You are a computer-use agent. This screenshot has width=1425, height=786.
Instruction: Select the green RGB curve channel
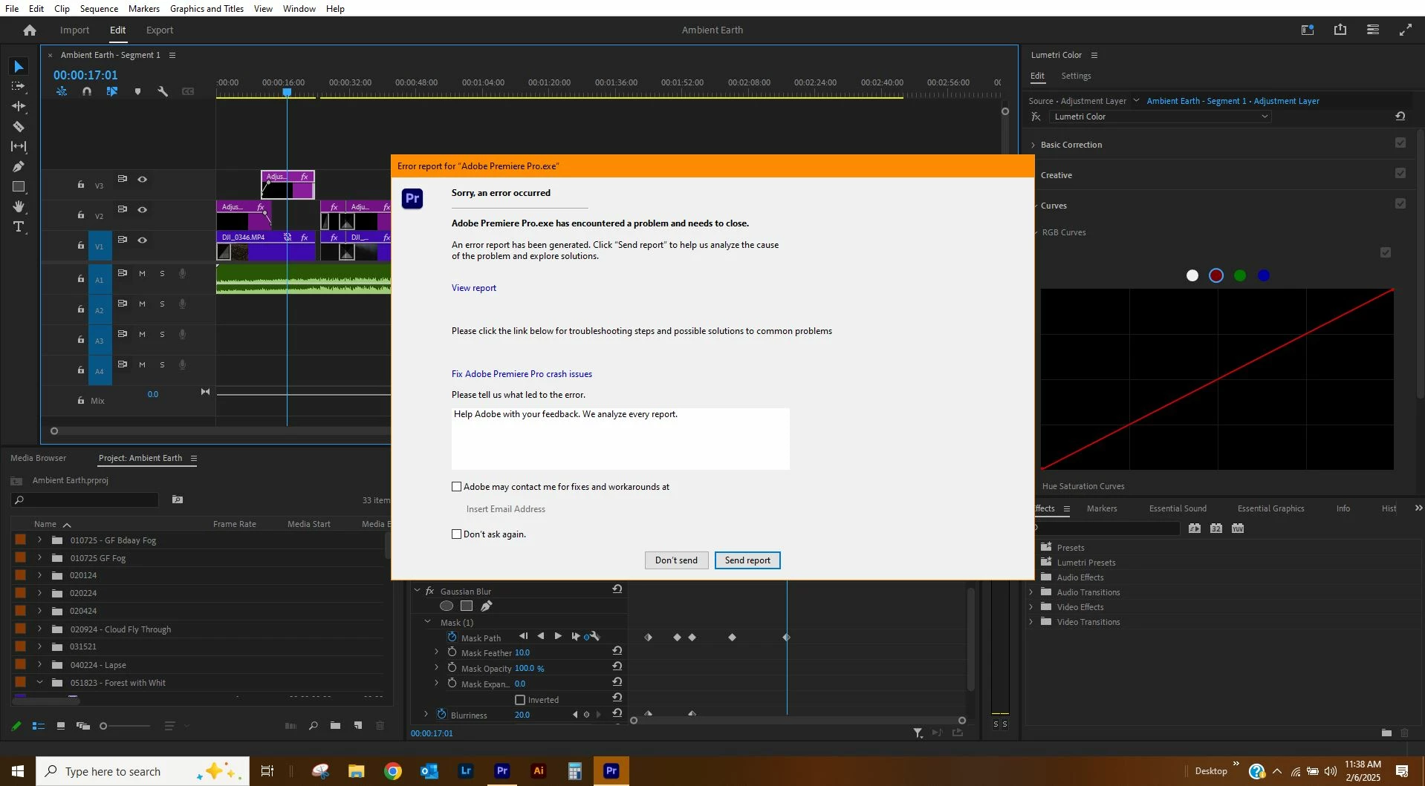tap(1240, 275)
